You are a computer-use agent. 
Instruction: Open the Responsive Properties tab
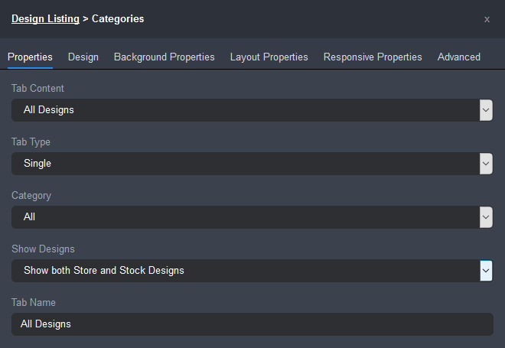(373, 57)
